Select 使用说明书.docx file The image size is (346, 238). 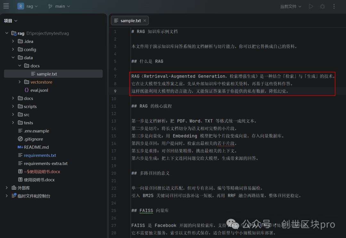[x=39, y=180]
